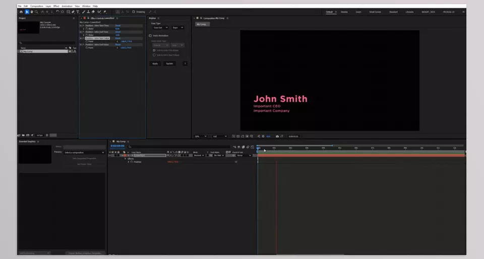This screenshot has width=484, height=259.
Task: Click the snapshot camera icon under viewer
Action: [x=277, y=136]
